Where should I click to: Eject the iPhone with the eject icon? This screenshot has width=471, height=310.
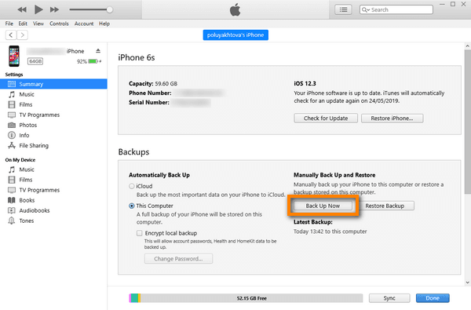tap(98, 51)
